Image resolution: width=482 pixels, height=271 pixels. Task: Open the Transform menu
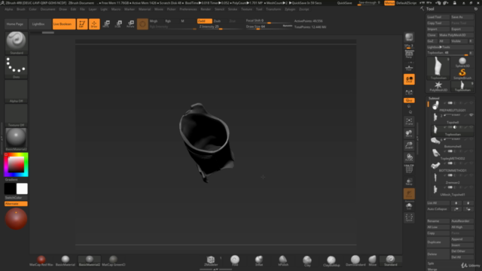(273, 9)
